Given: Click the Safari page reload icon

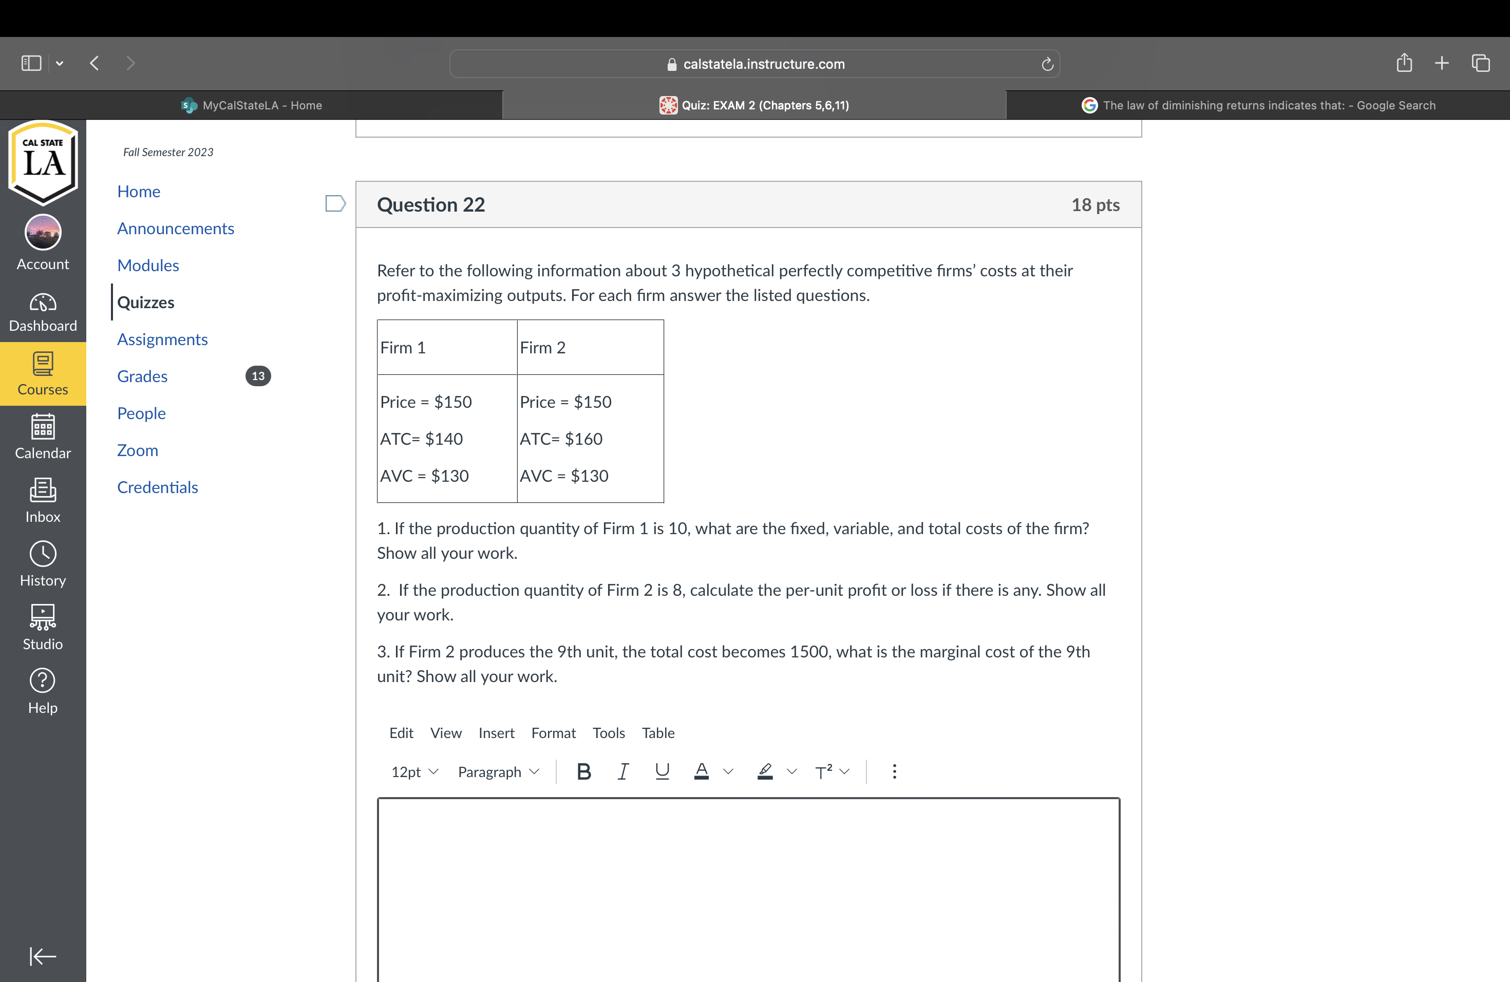Looking at the screenshot, I should tap(1047, 64).
